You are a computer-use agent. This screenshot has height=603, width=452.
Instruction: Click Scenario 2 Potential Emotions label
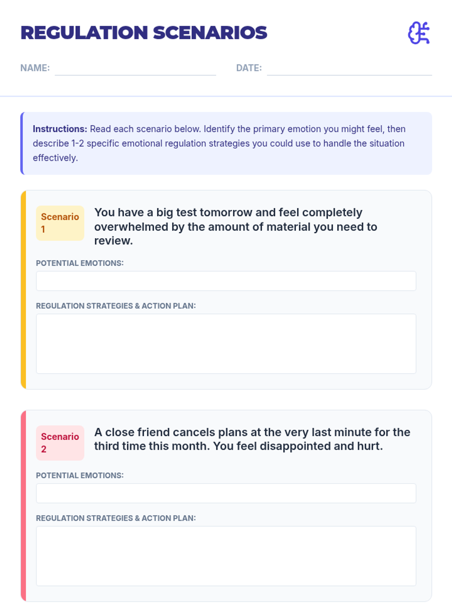coord(80,475)
